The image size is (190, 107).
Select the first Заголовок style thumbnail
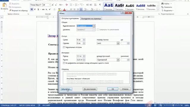point(108,7)
